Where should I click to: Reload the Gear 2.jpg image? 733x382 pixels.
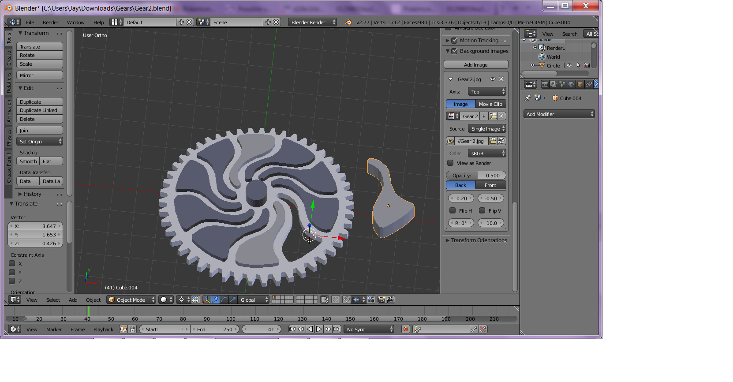tap(501, 141)
